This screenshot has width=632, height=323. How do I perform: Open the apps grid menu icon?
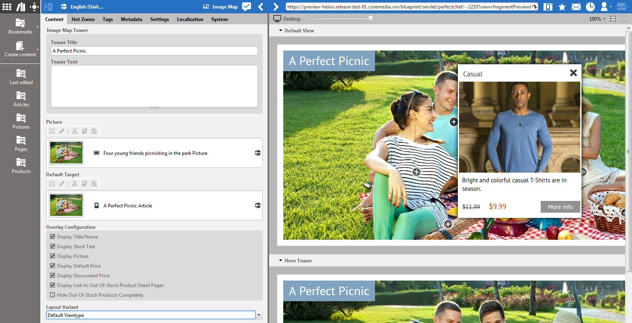pyautogui.click(x=7, y=6)
